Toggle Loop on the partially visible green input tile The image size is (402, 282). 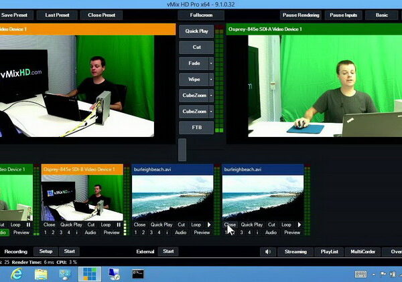coord(15,225)
